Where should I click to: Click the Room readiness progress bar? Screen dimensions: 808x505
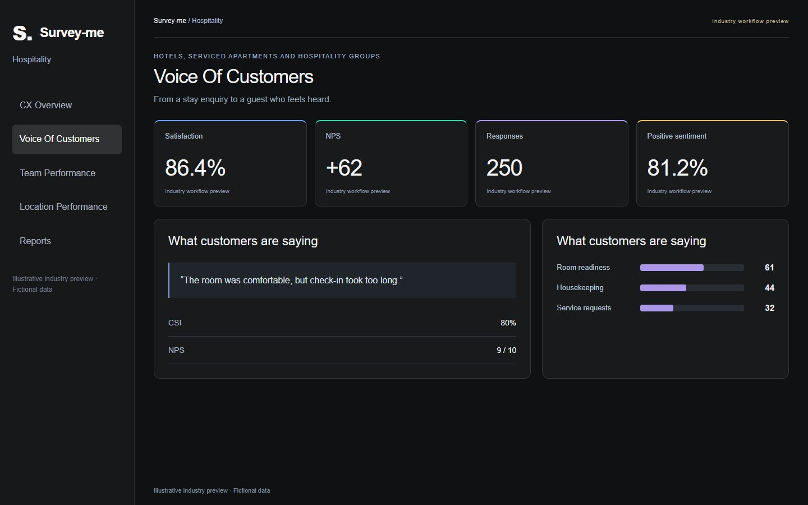tap(692, 268)
